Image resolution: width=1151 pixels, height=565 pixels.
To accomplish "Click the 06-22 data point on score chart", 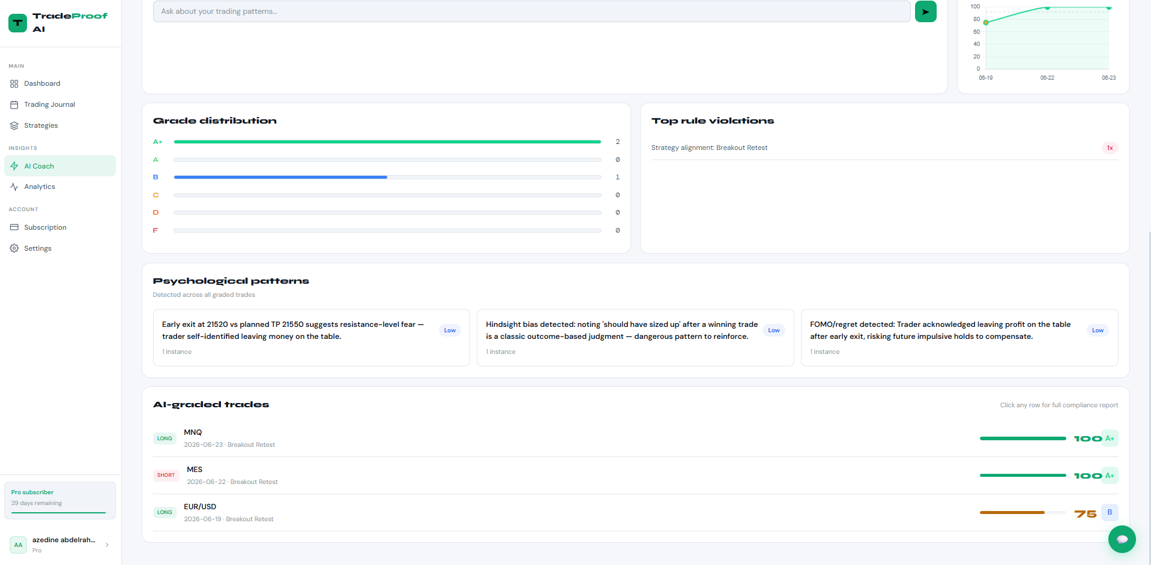I will 1047,8.
